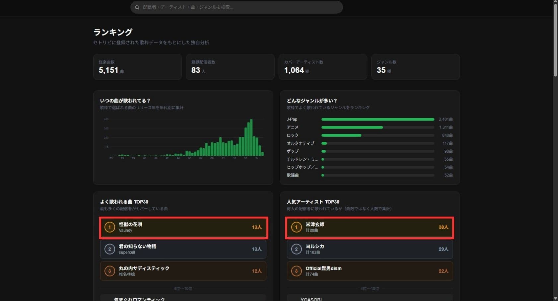Open the Official髭男dism artist name

pos(323,268)
